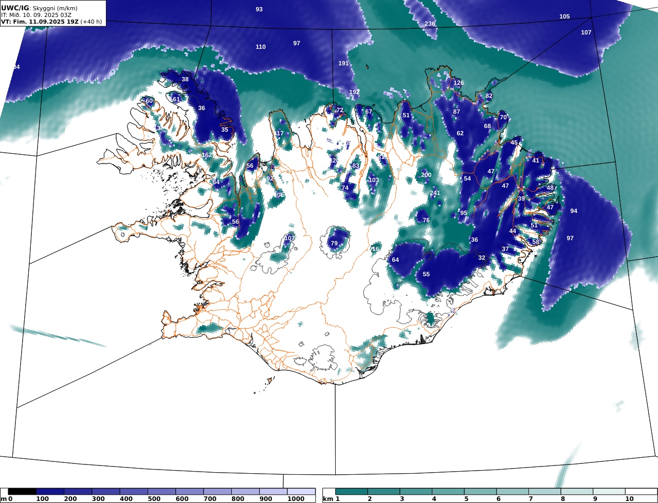658x503 pixels.
Task: Click the "236" visibility value
Action: pyautogui.click(x=430, y=24)
